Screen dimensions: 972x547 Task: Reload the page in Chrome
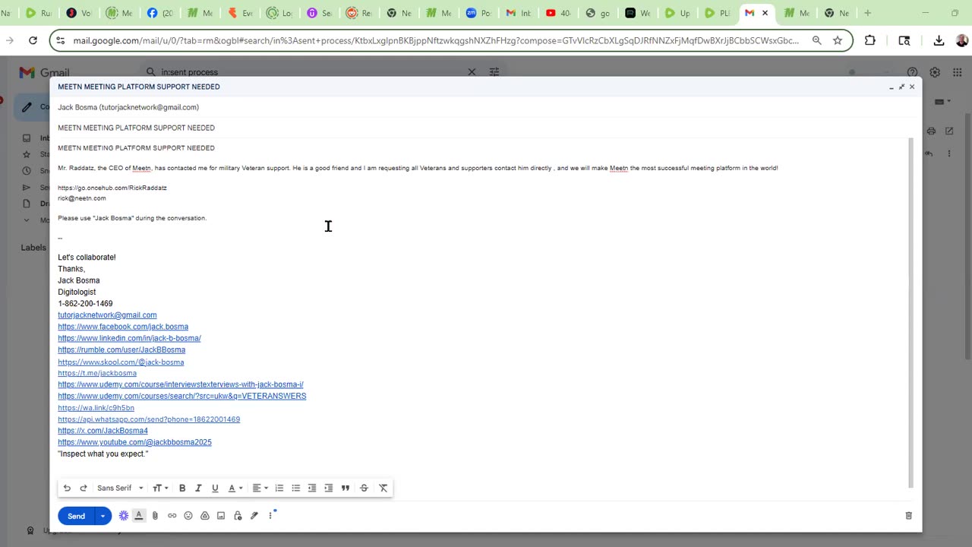[x=33, y=40]
